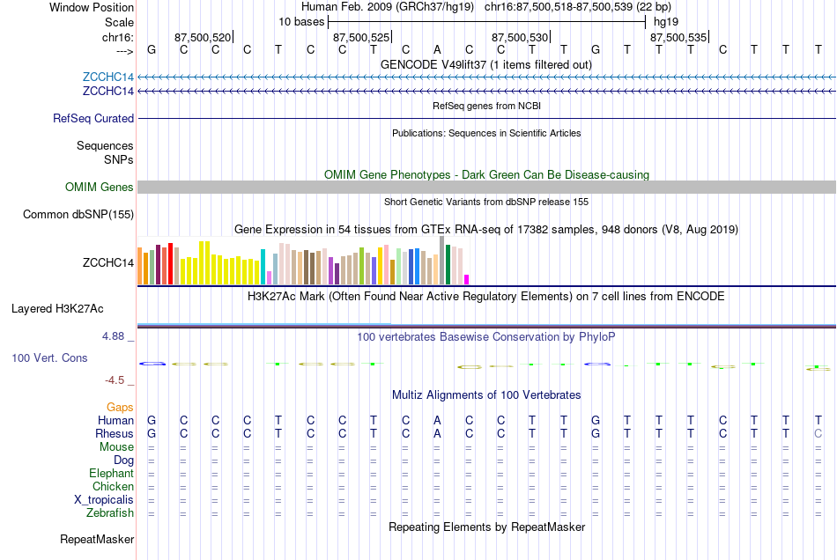Click 'Multiz Alignments of 100 Vertebrates' title
Viewport: 837px width, 560px height.
tap(486, 394)
